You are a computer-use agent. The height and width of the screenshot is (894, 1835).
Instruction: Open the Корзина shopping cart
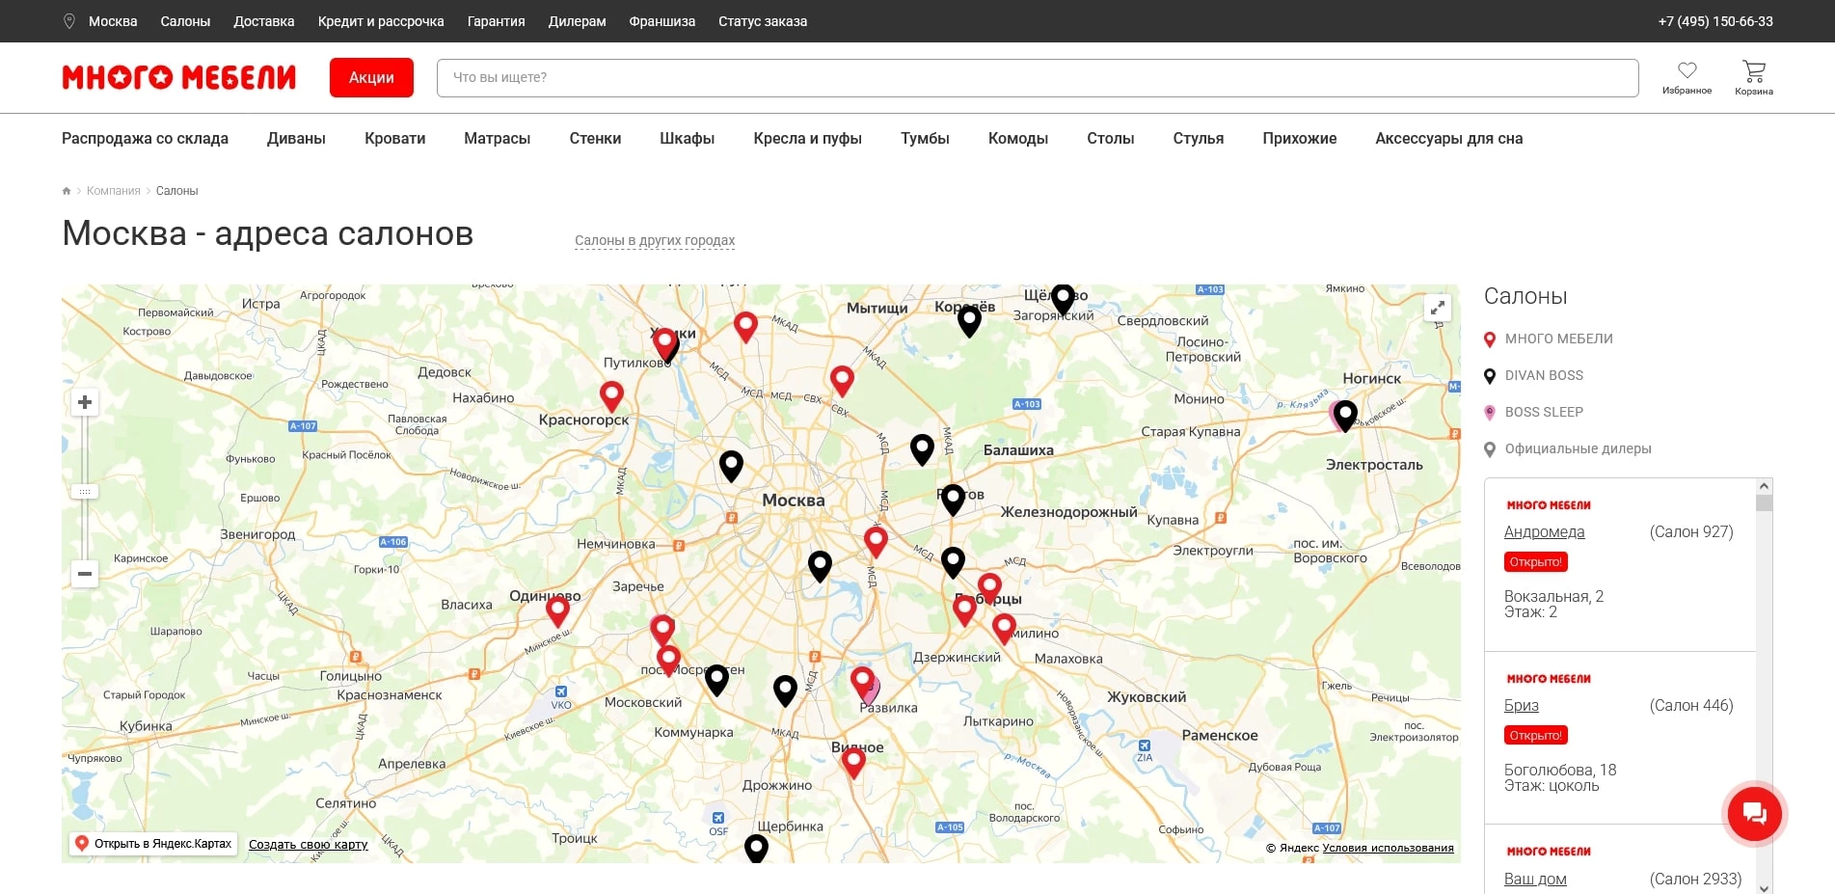click(x=1753, y=70)
